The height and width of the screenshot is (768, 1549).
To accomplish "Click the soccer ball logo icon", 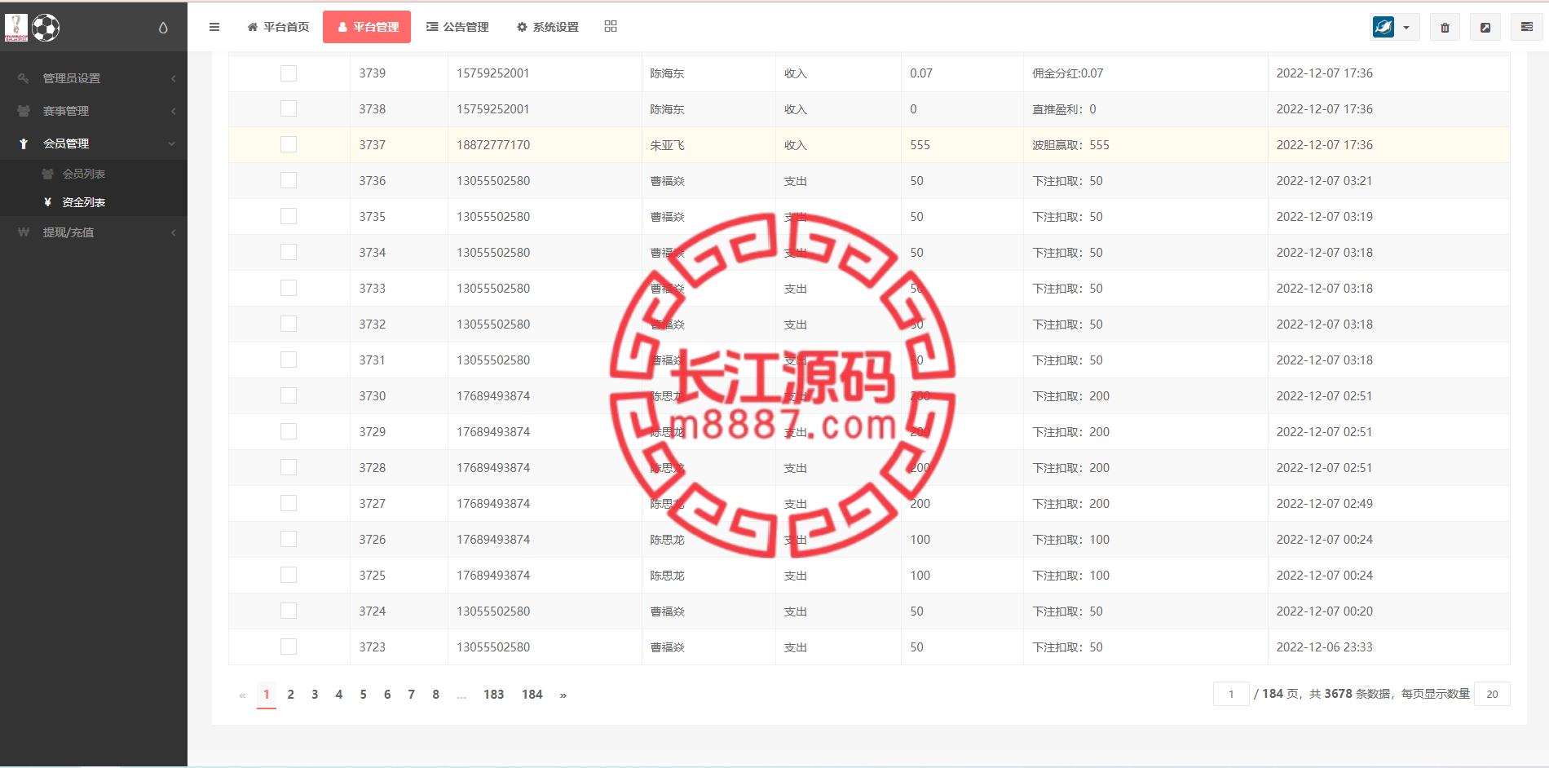I will [46, 28].
